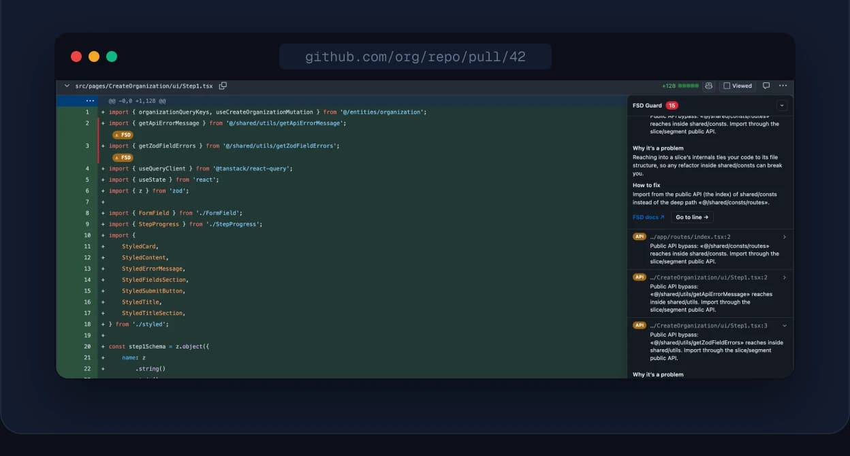Click the red window close dot
850x456 pixels.
point(76,56)
